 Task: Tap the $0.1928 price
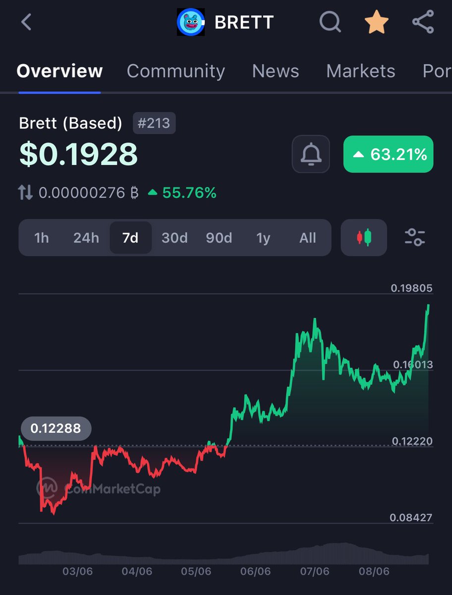pyautogui.click(x=78, y=155)
